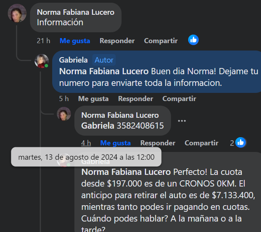This screenshot has height=232, width=261.
Task: Click "Compartir" under the 3582408615 comment
Action: 201,143
